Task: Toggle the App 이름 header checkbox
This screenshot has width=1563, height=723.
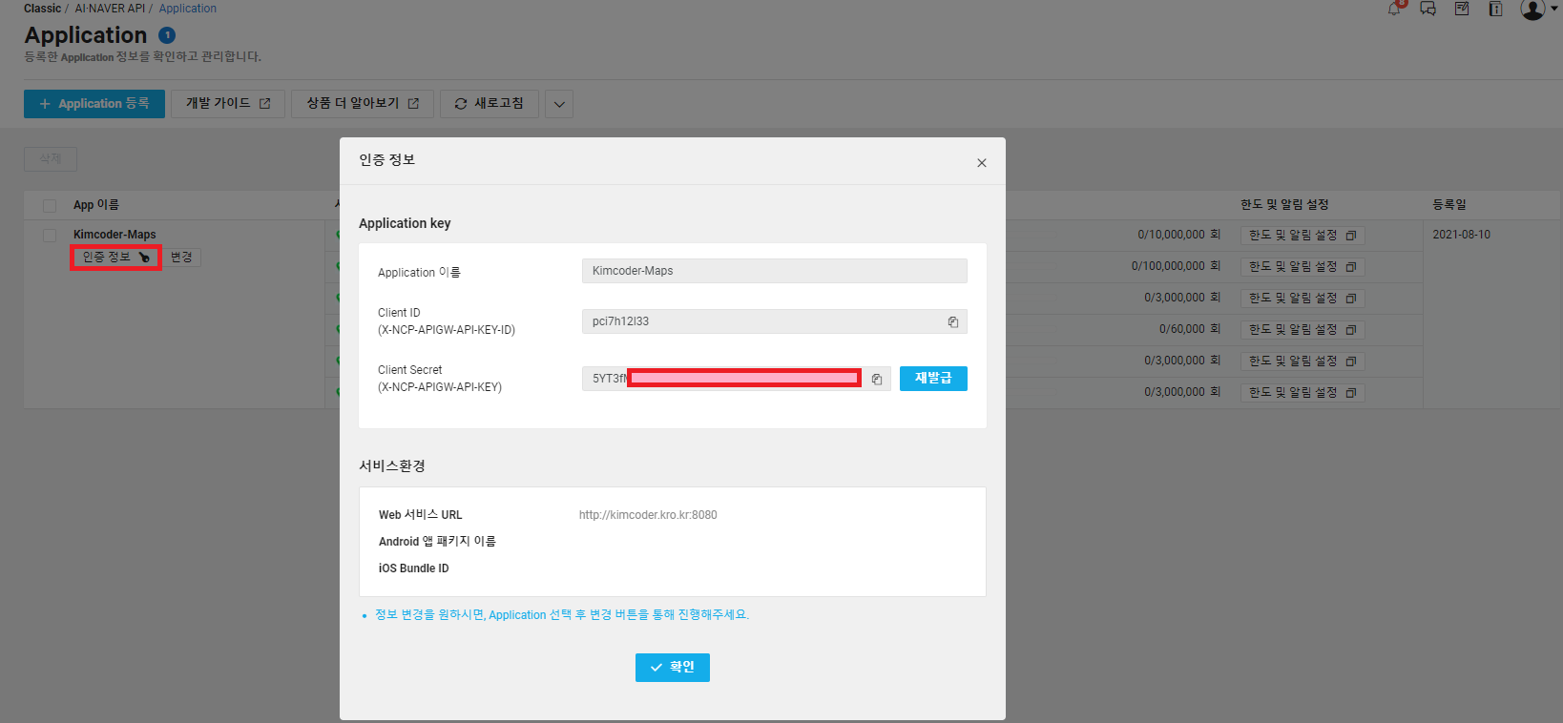Action: coord(50,205)
